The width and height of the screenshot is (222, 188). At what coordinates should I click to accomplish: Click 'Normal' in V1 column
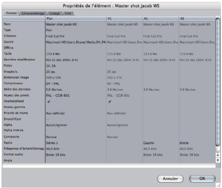click(112, 137)
